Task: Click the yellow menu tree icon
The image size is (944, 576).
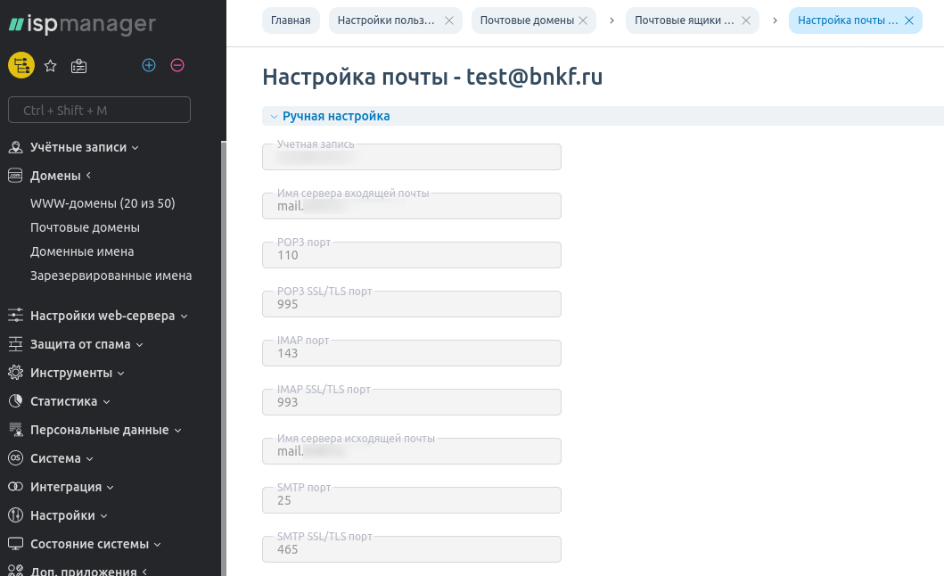Action: click(x=21, y=65)
